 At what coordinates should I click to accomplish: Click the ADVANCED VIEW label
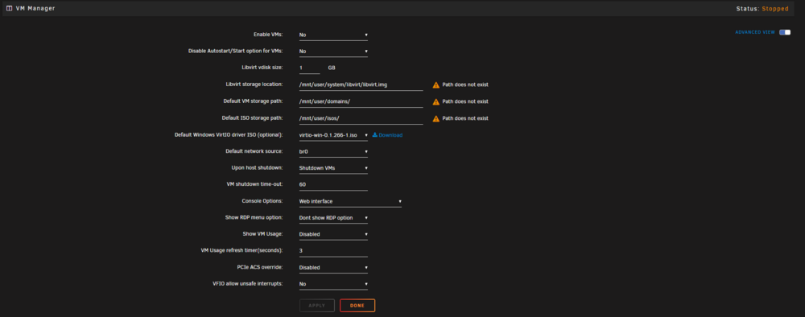[755, 32]
